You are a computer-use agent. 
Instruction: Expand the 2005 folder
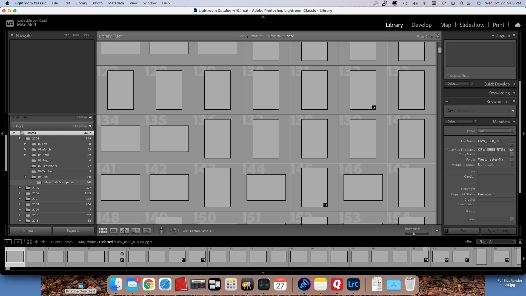pyautogui.click(x=19, y=188)
